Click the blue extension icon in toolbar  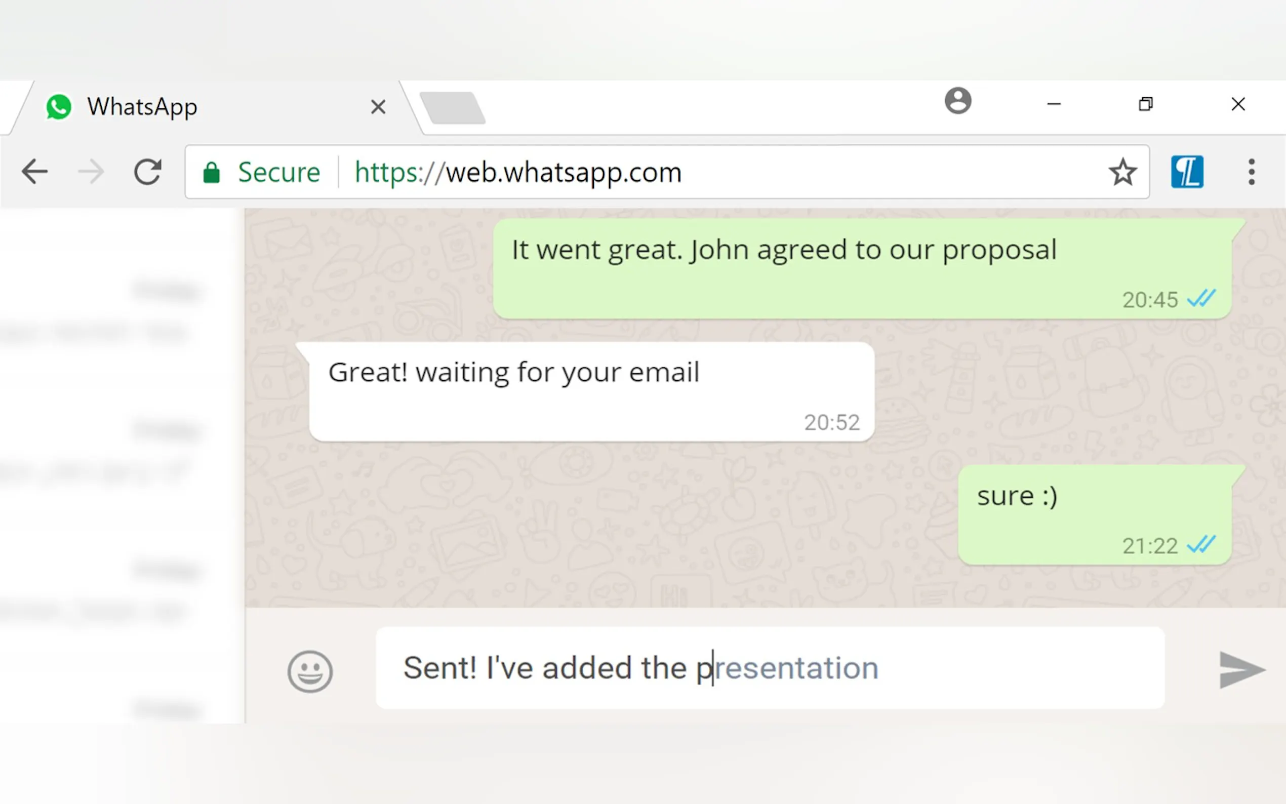pos(1187,172)
